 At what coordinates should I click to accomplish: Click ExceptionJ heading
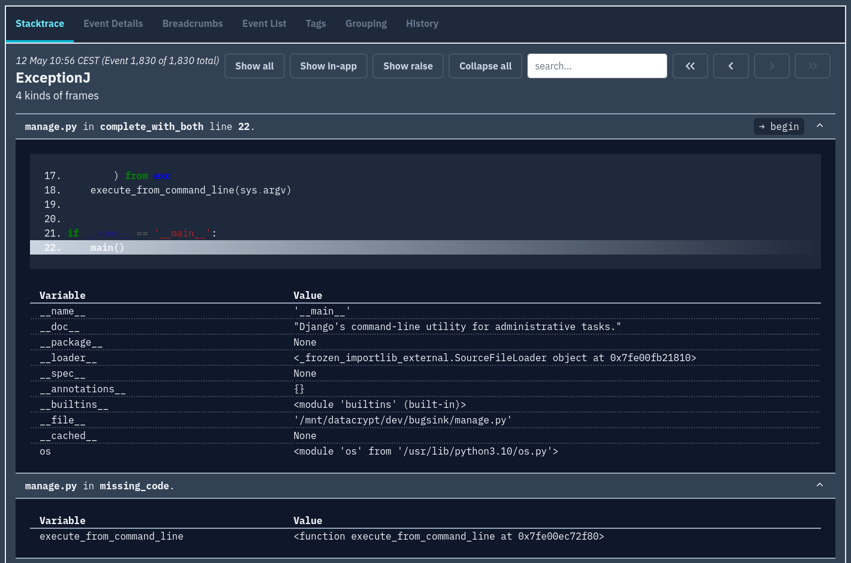tap(53, 78)
